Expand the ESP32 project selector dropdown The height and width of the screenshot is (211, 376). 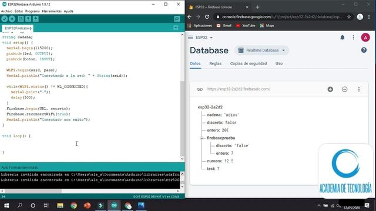tap(204, 38)
